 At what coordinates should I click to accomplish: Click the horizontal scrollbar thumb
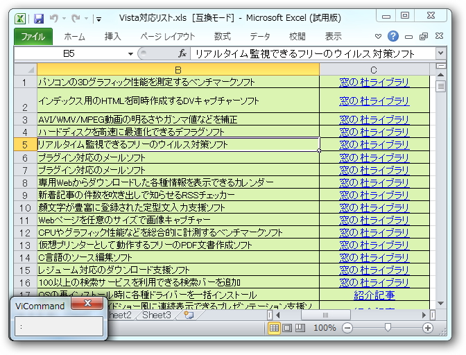point(326,315)
